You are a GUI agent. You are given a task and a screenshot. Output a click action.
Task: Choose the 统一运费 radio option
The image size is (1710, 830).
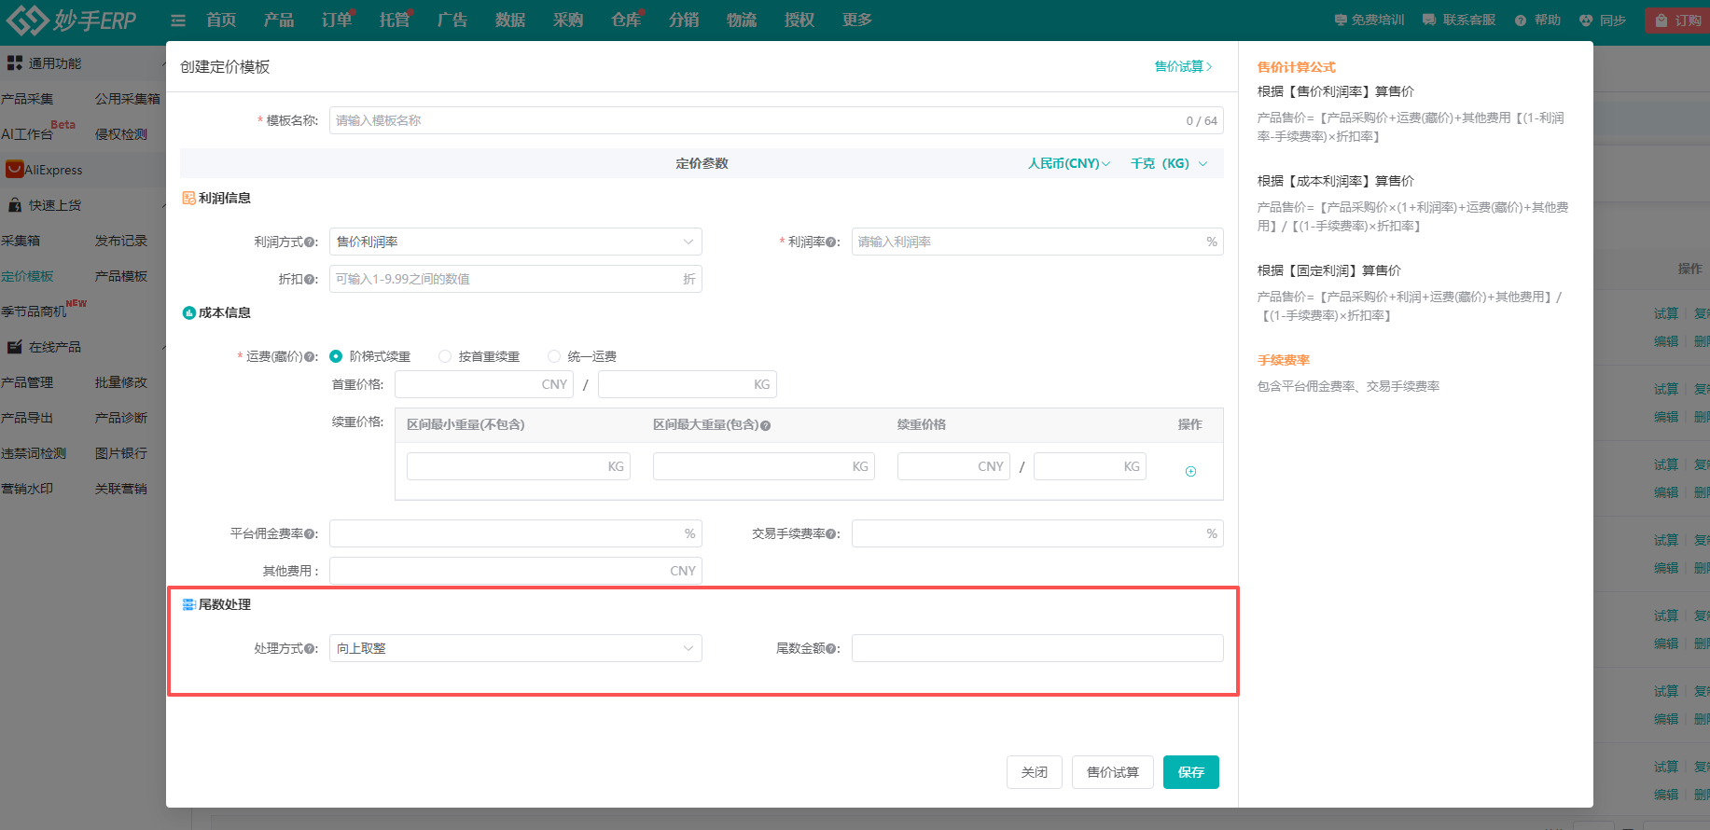click(554, 356)
